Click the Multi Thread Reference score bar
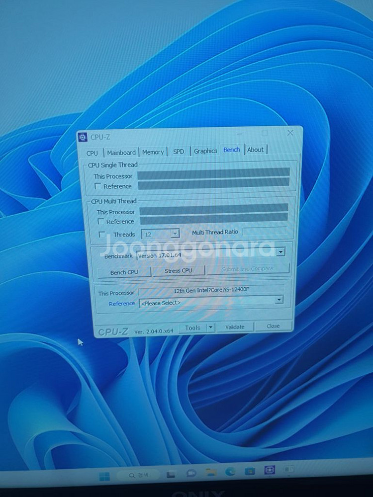373x497 pixels. (214, 219)
